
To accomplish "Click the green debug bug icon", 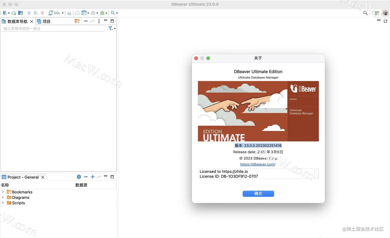I will point(102,13).
